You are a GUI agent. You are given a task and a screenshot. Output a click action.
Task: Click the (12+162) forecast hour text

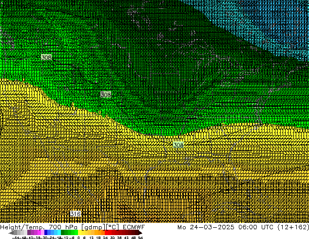[293, 227]
